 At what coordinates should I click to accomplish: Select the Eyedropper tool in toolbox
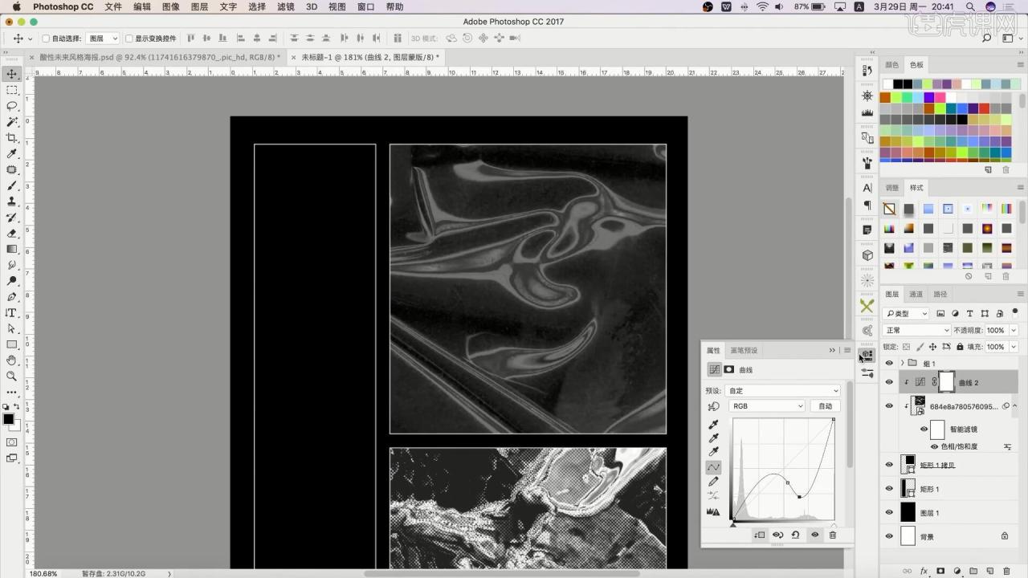pos(12,153)
